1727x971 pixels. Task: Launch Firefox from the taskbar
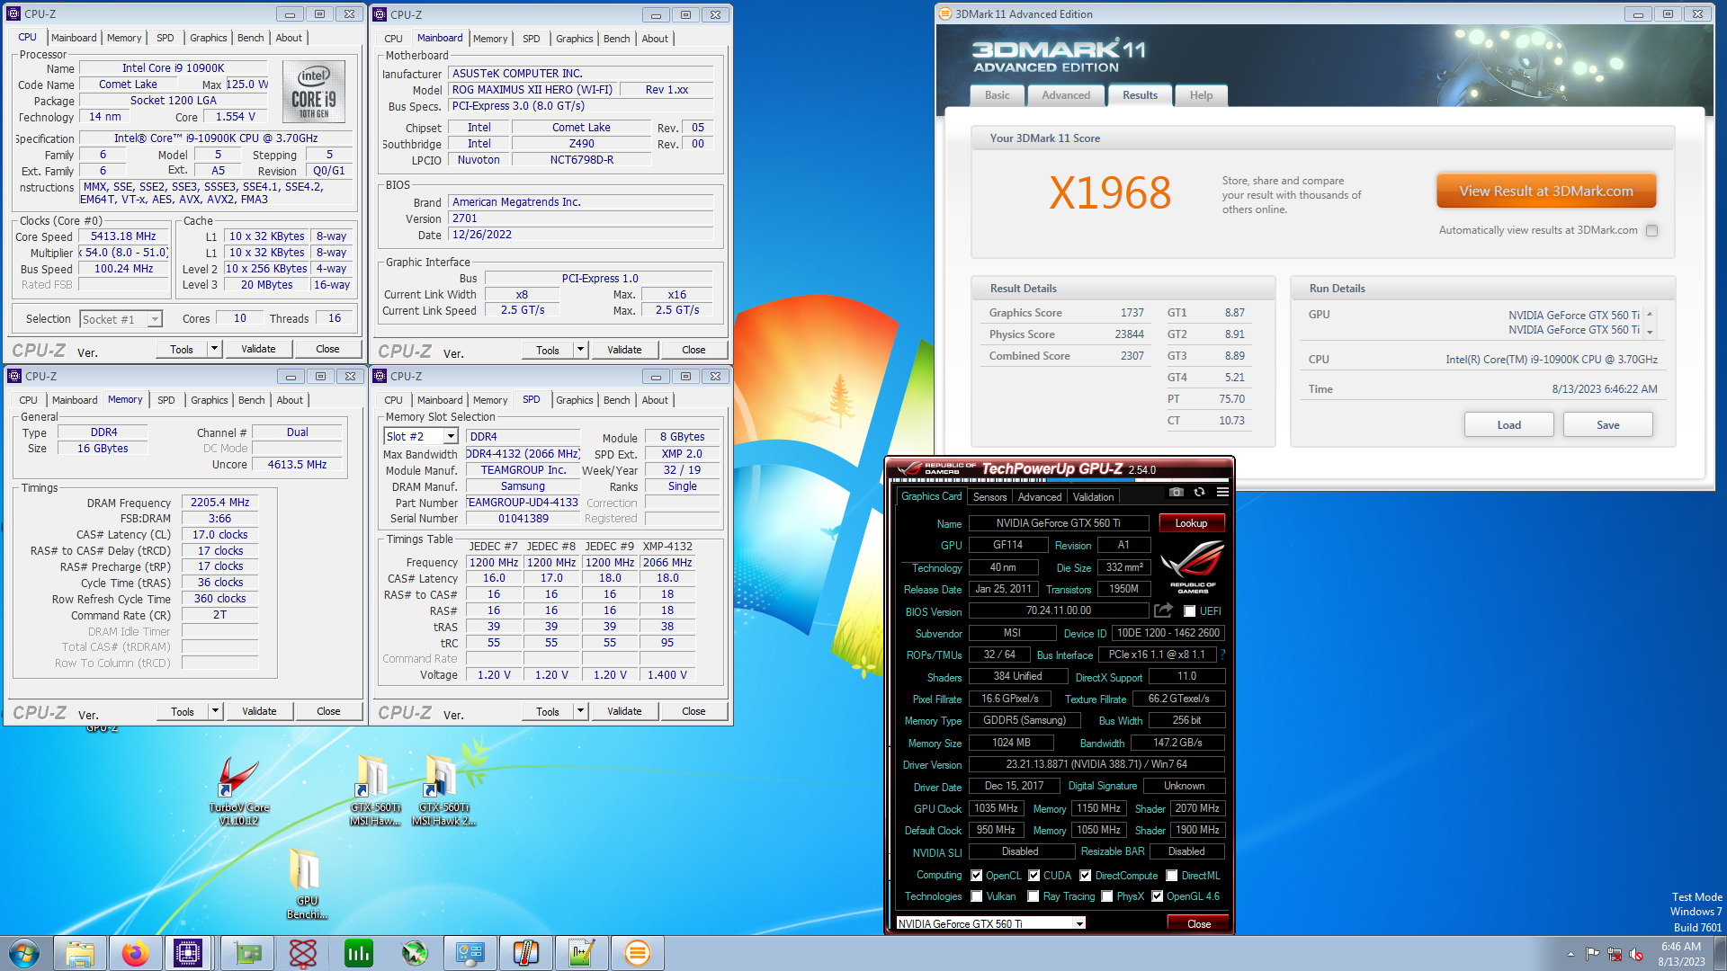(x=136, y=953)
